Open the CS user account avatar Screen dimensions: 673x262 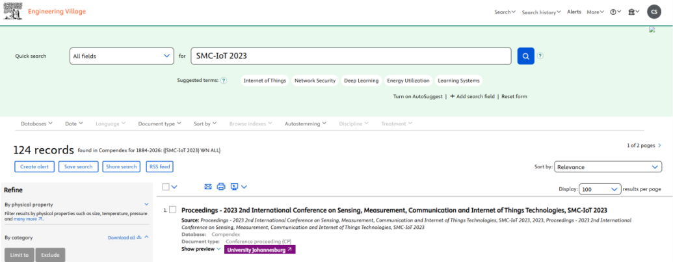coord(654,12)
